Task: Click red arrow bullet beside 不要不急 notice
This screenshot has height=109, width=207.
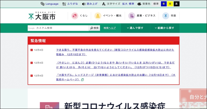Action: point(32,50)
